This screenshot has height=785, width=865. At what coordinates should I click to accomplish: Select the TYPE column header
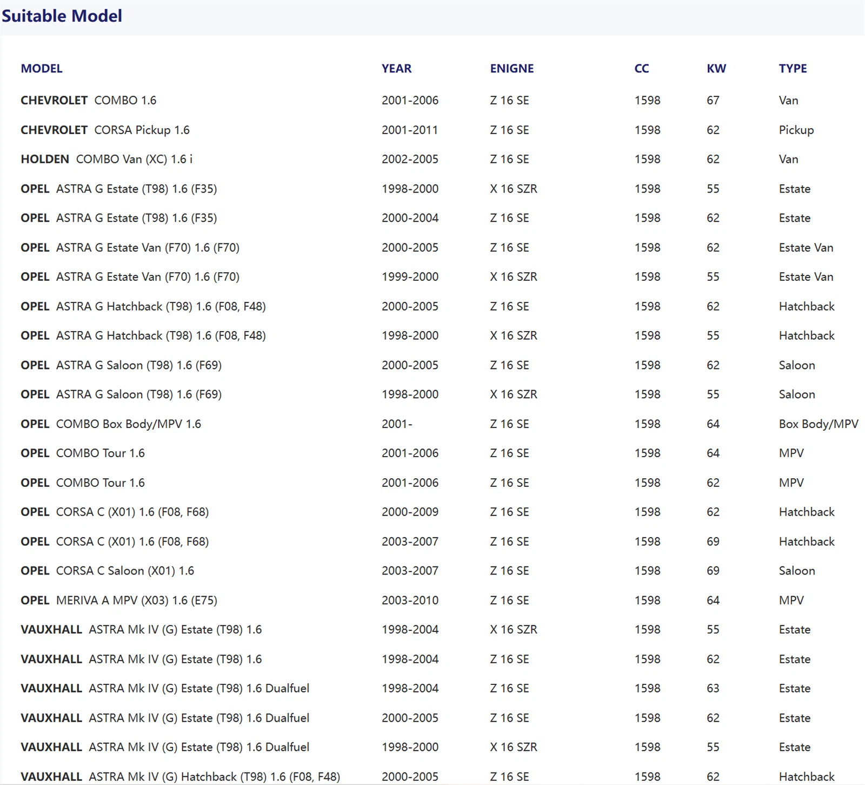793,69
